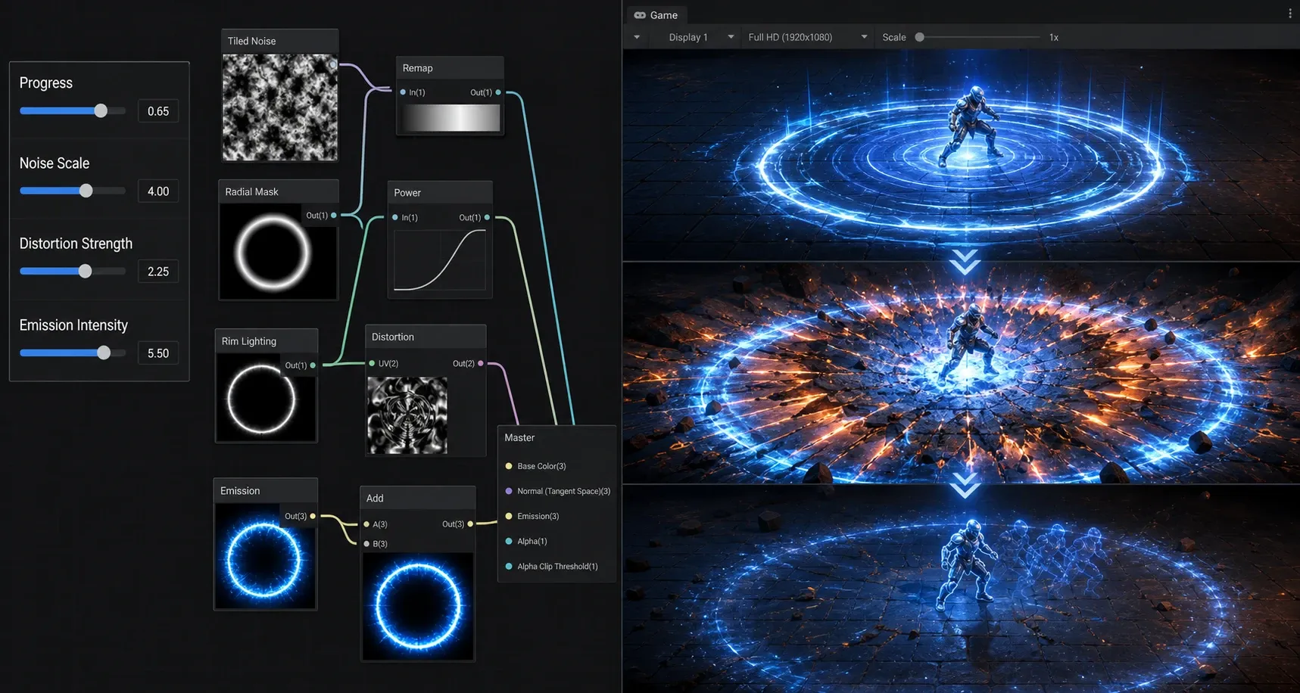The width and height of the screenshot is (1300, 693).
Task: Click the Add node A(3) port
Action: click(366, 524)
